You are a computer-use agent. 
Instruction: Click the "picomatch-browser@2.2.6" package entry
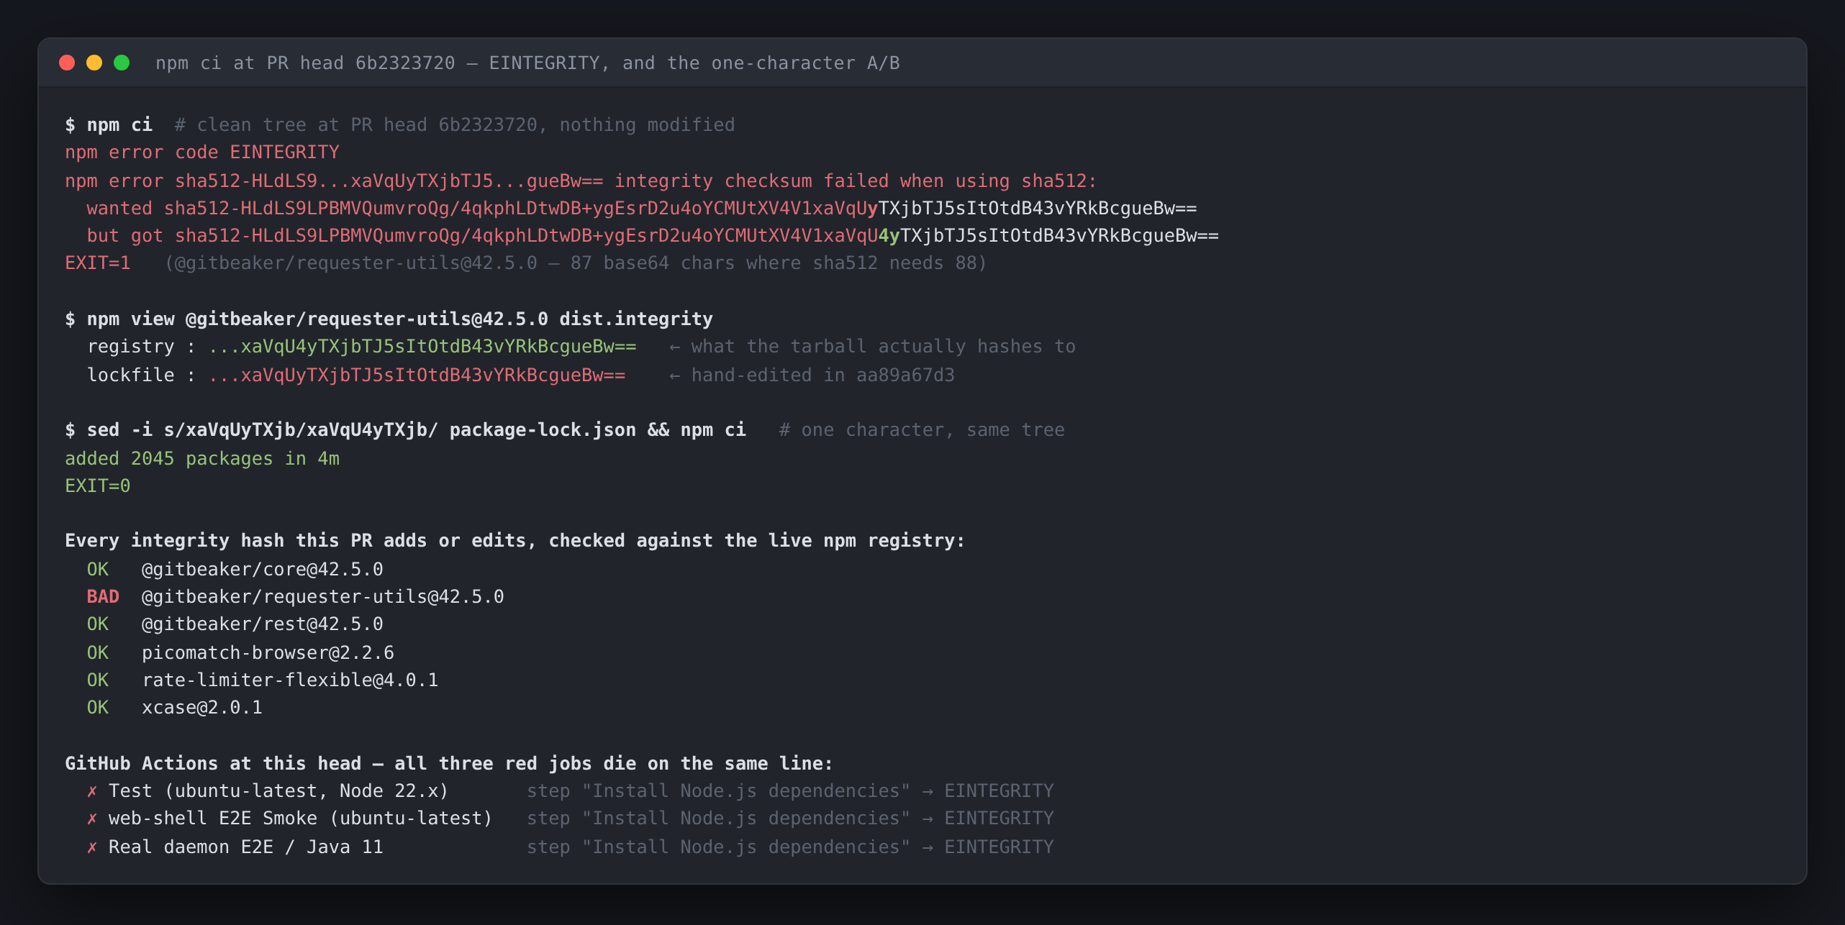(268, 653)
